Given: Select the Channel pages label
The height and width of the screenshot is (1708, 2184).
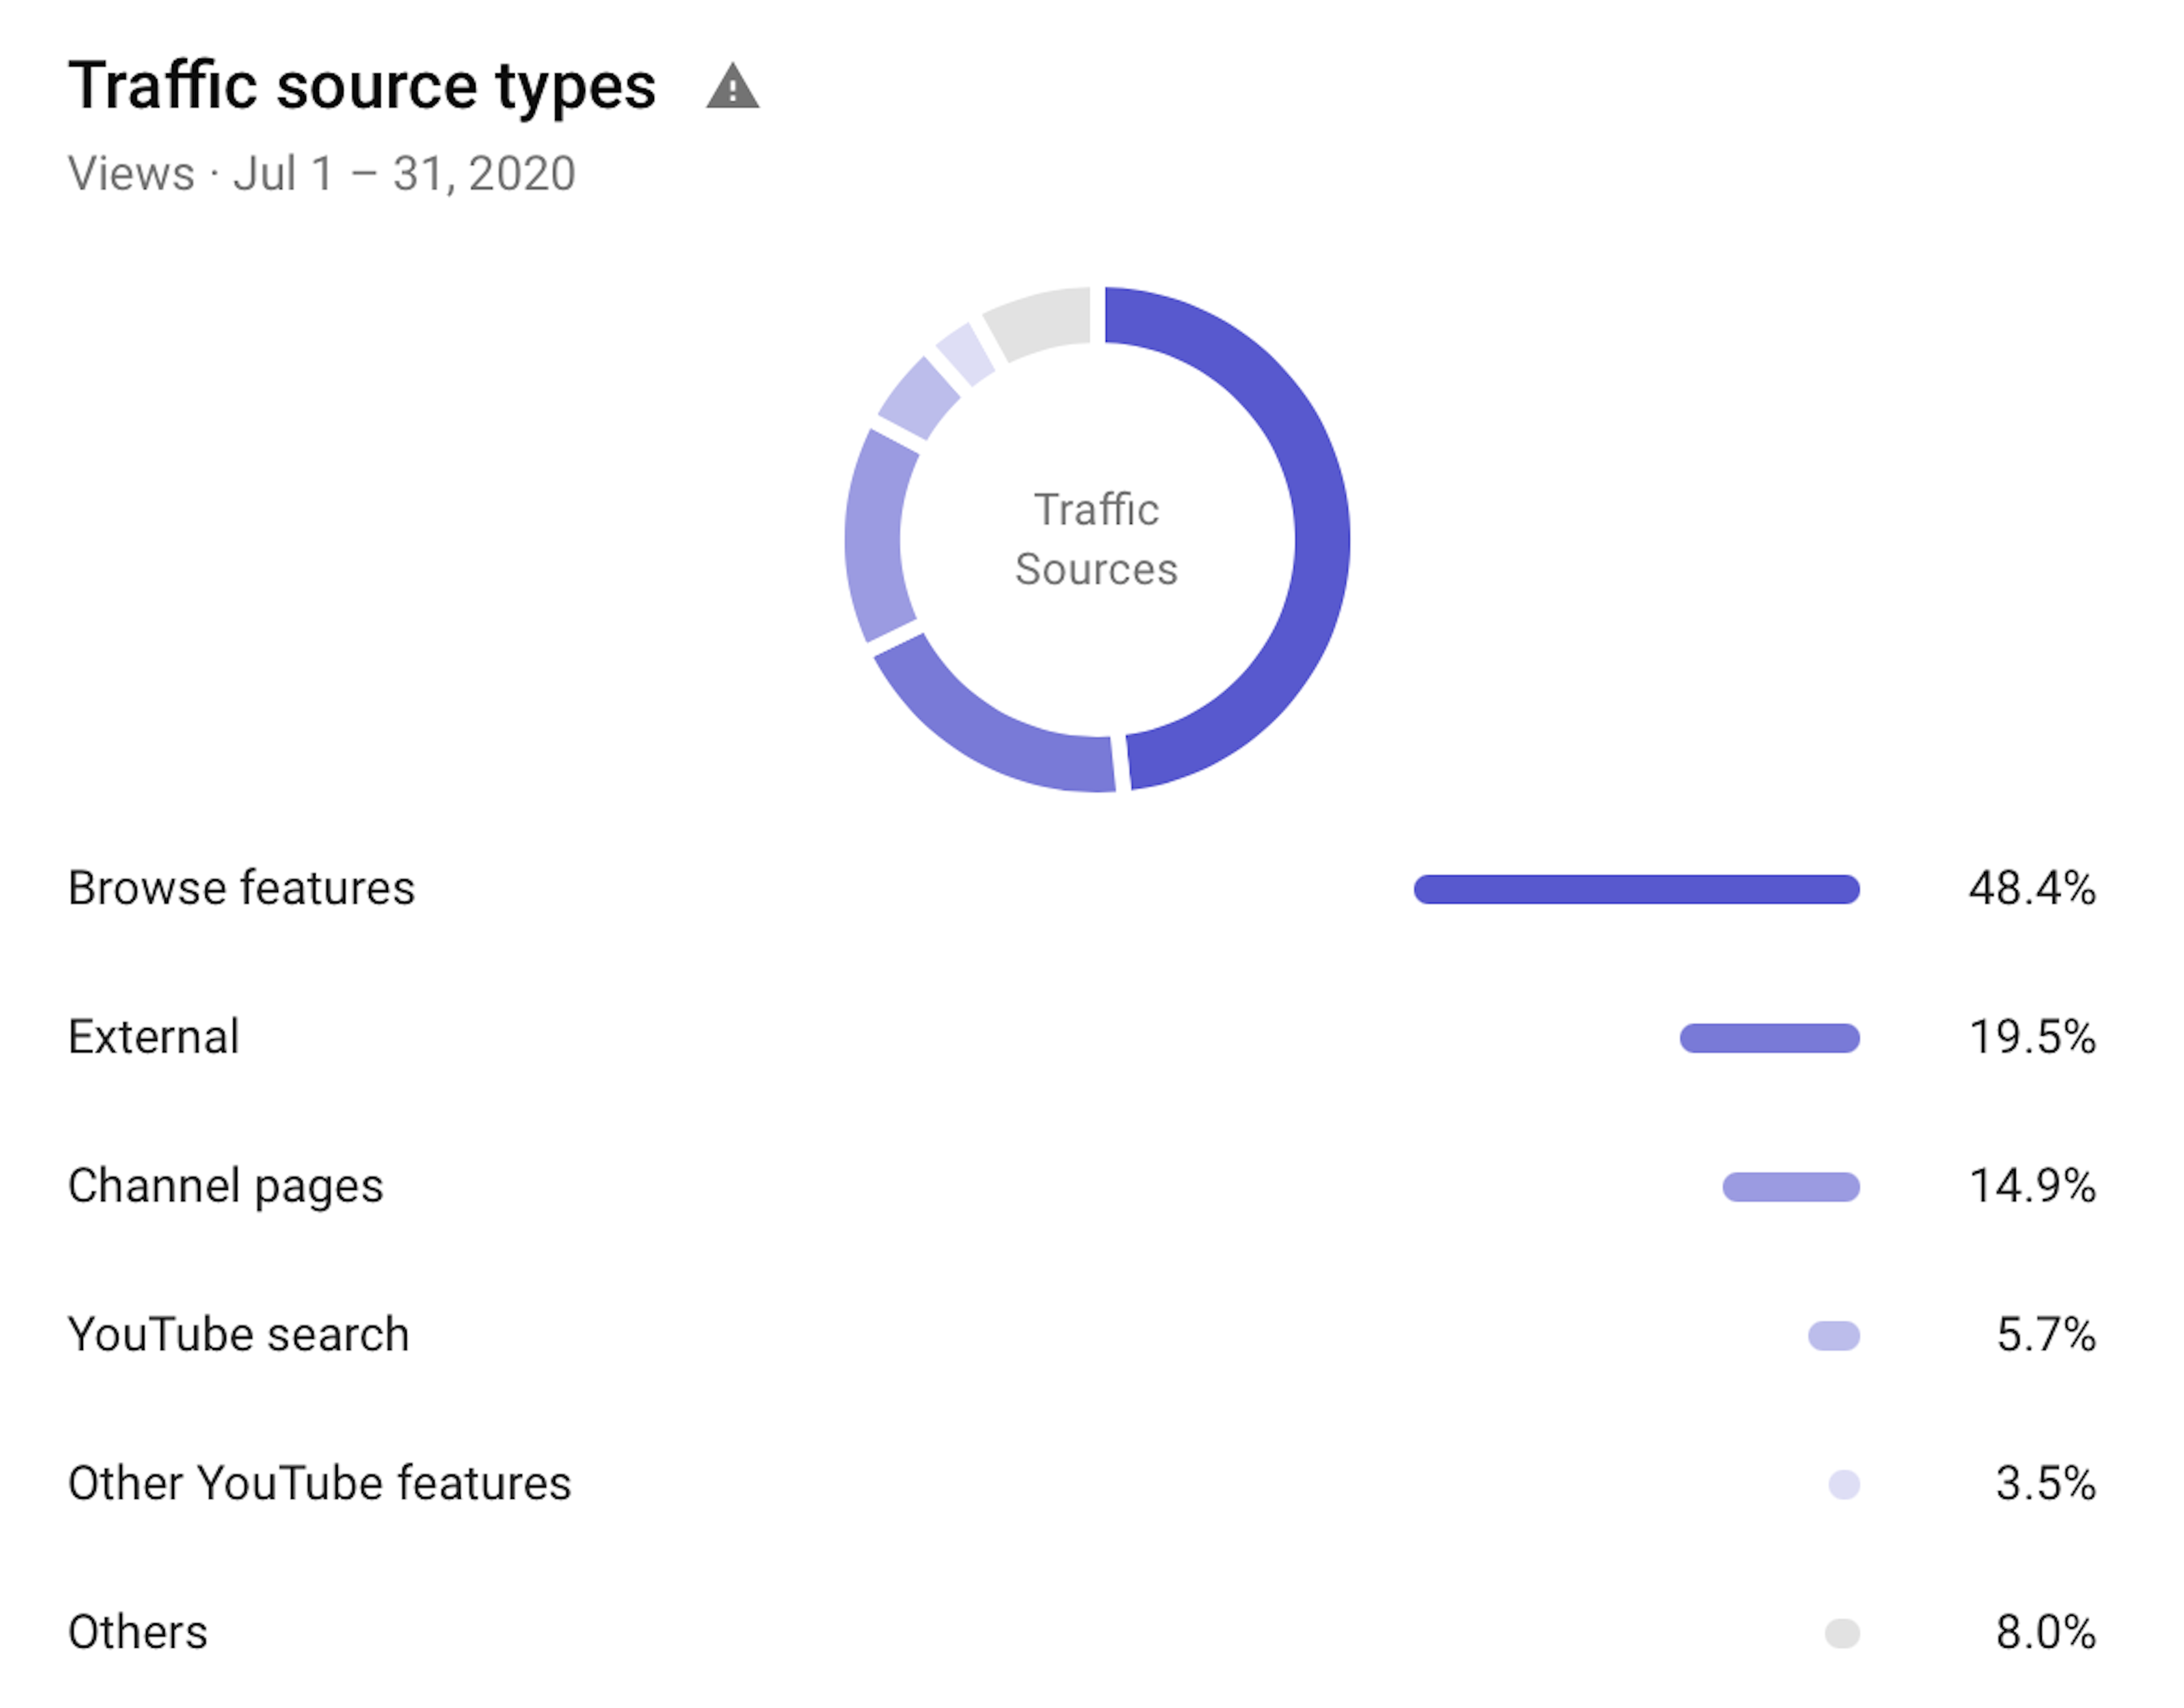Looking at the screenshot, I should pos(225,1186).
